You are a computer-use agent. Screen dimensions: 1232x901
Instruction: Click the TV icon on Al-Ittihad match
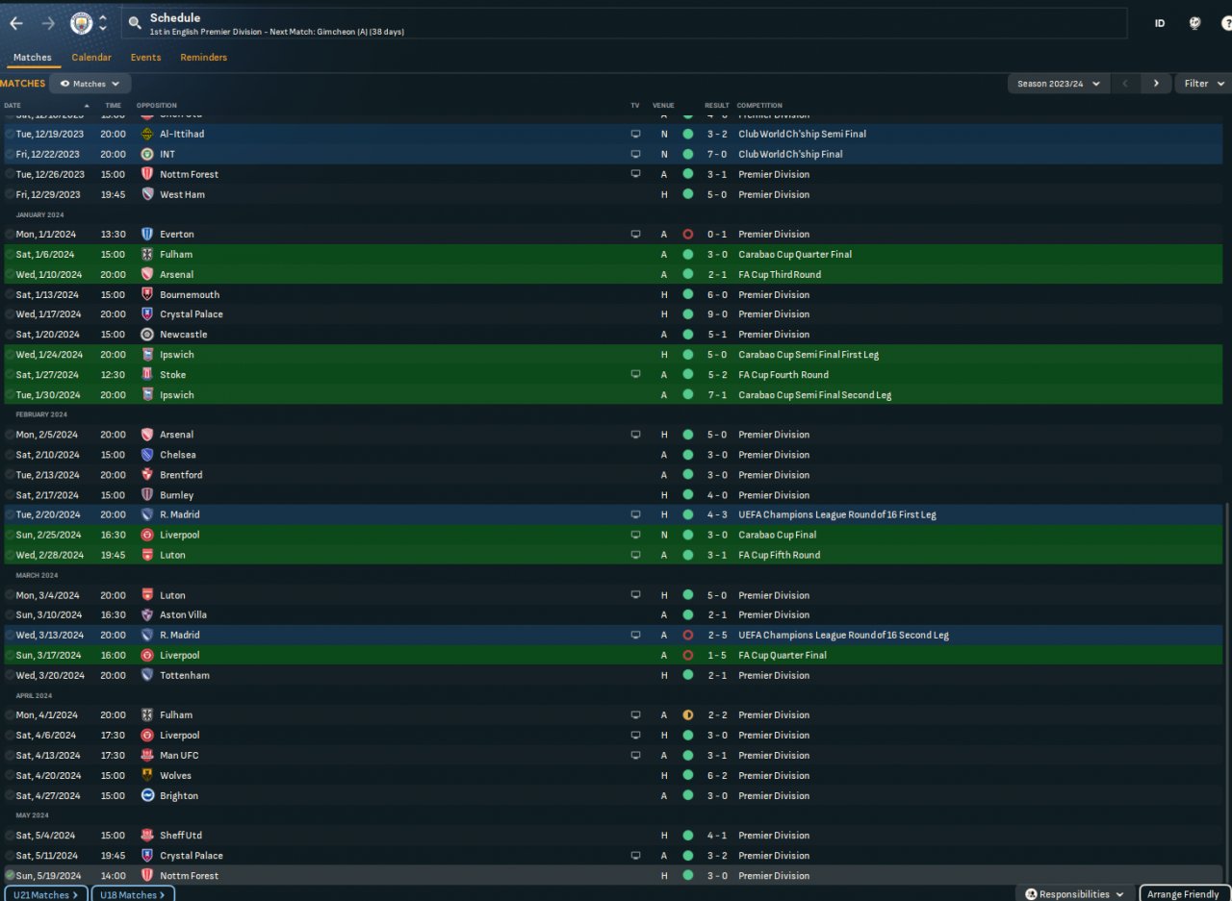click(635, 134)
